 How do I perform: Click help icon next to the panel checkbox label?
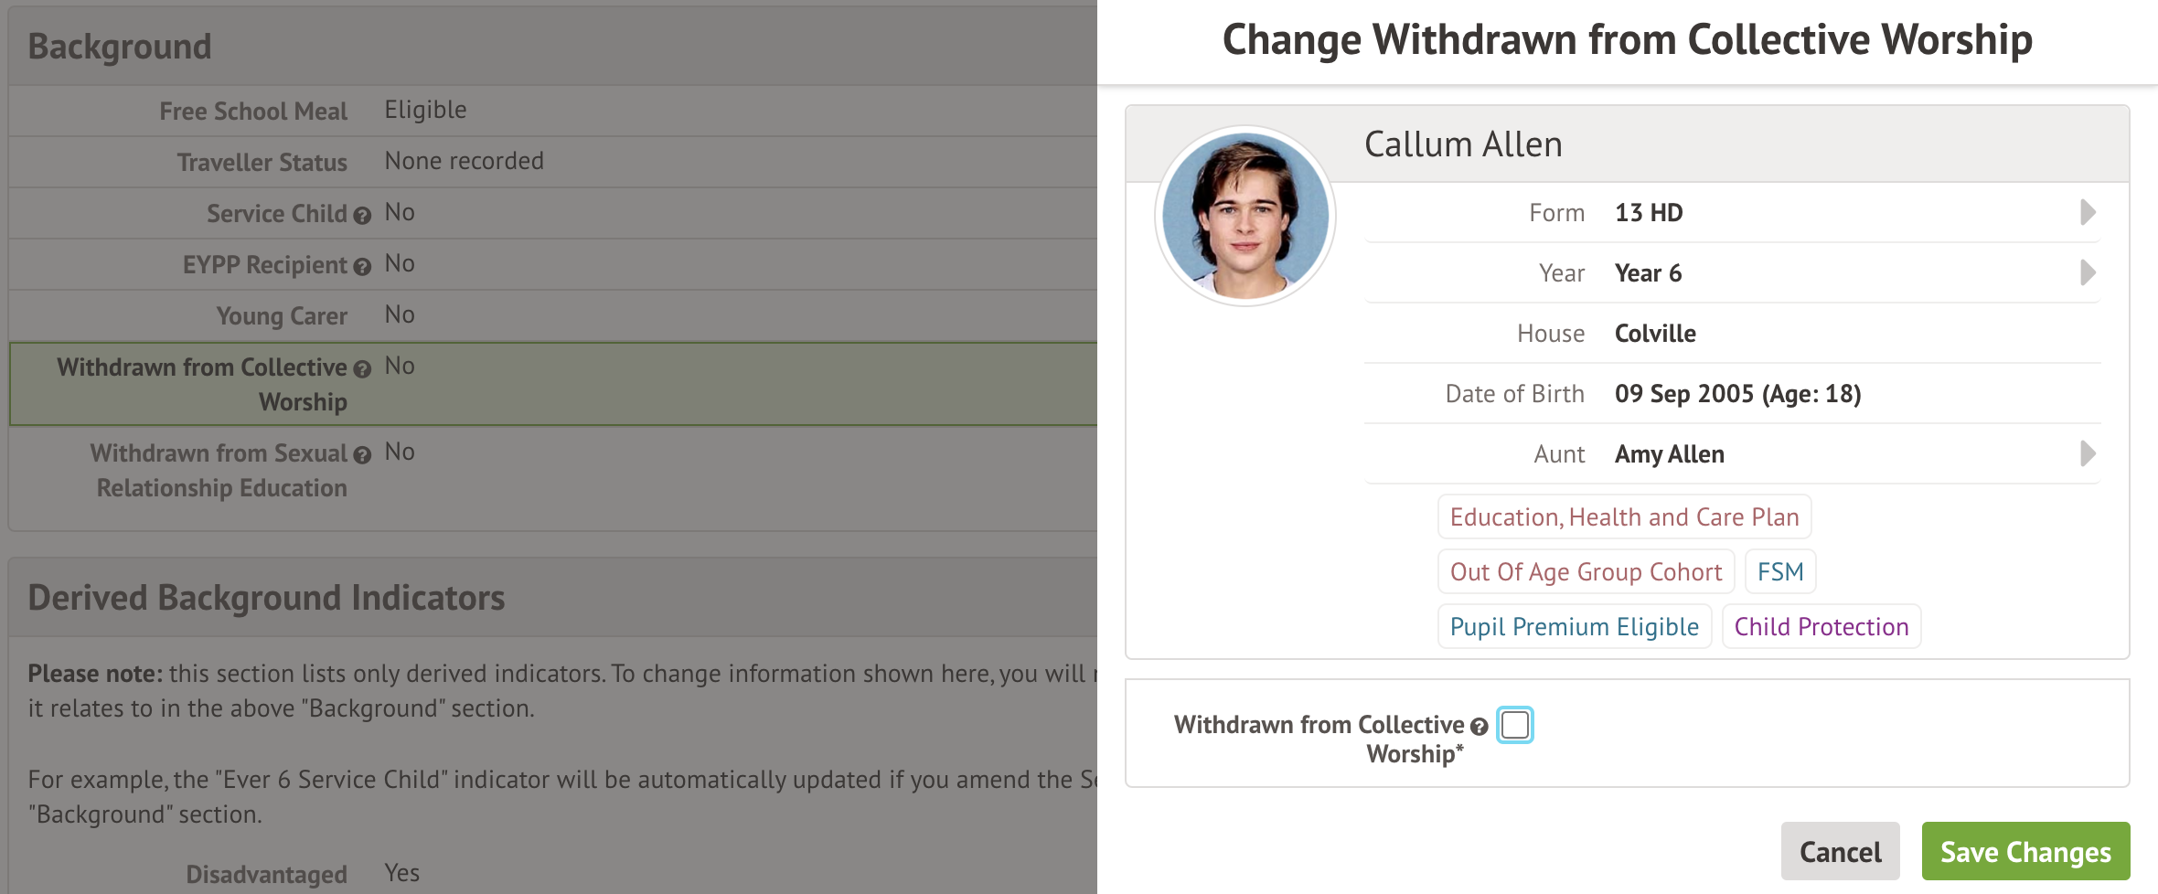coord(1479,727)
